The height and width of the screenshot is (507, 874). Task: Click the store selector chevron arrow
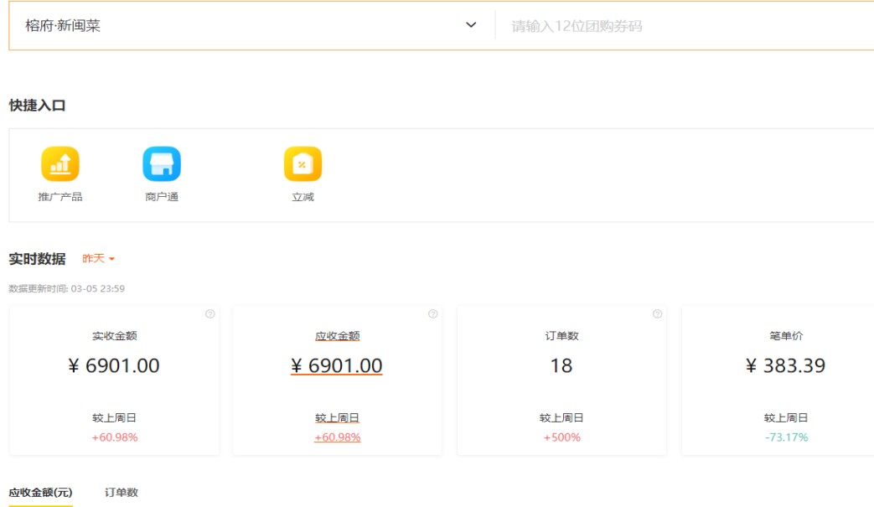coord(471,26)
